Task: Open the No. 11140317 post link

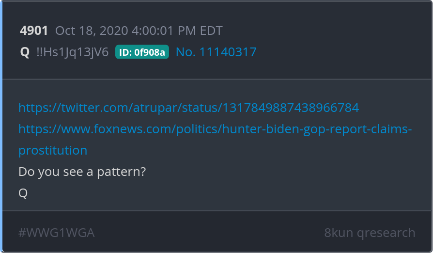Action: click(x=216, y=52)
